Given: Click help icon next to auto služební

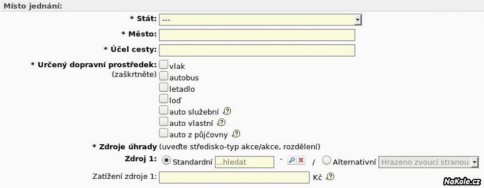Looking at the screenshot, I should [x=227, y=111].
